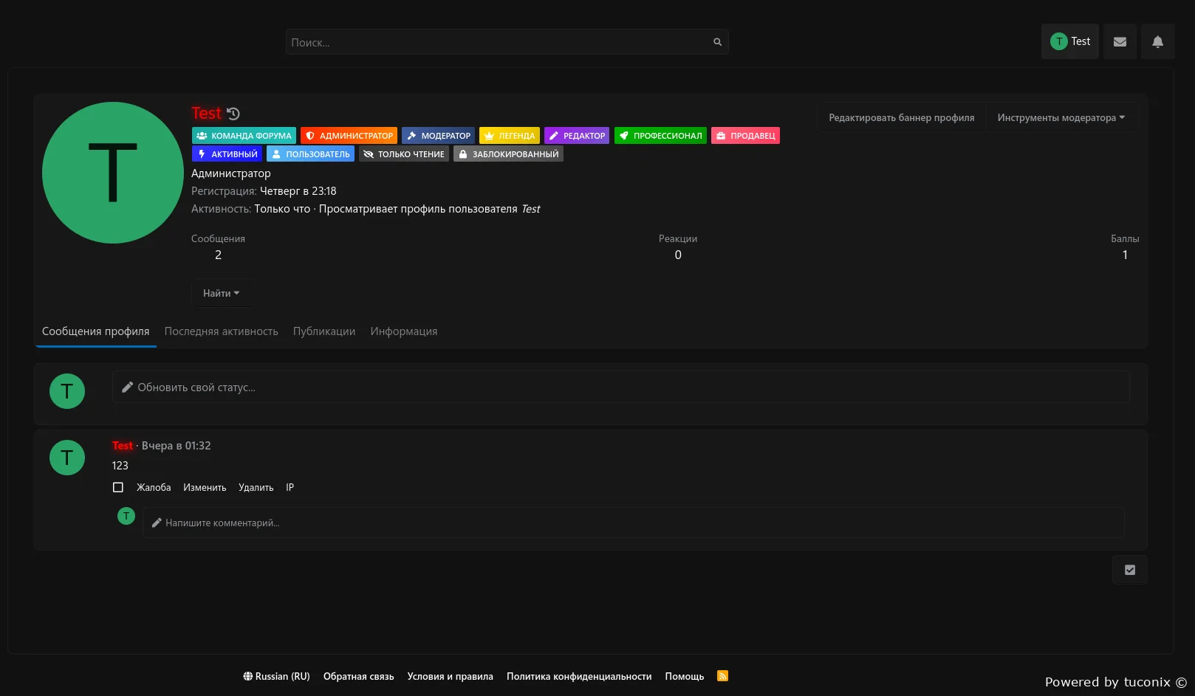This screenshot has width=1195, height=696.
Task: Click the search magnifier icon
Action: coord(717,42)
